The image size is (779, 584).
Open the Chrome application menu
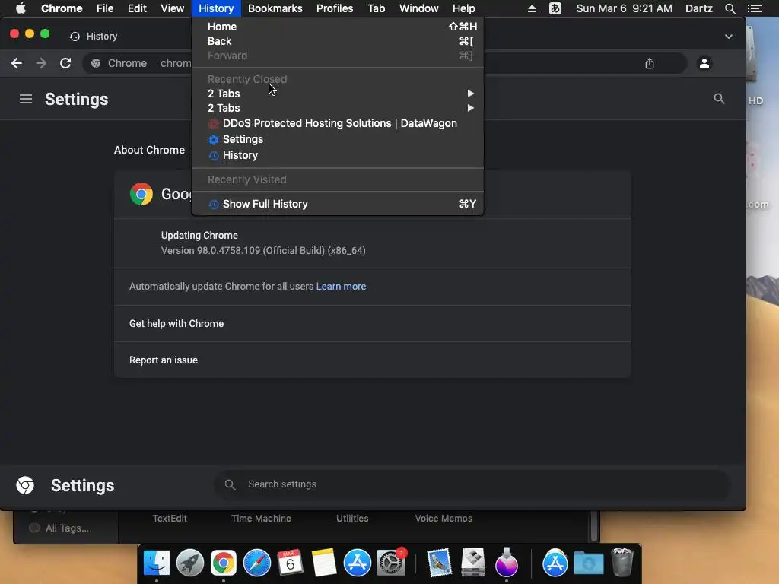(x=62, y=8)
